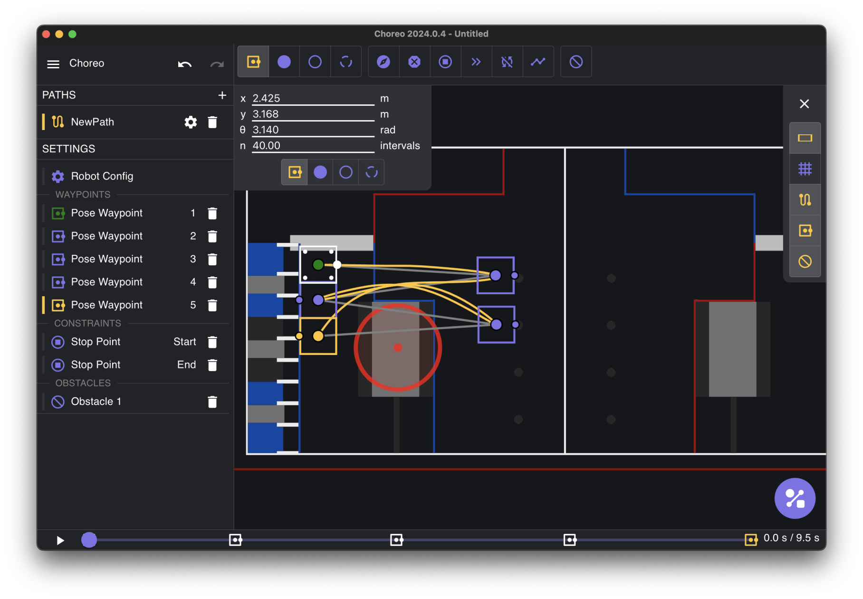
Task: Play the trajectory animation
Action: click(60, 540)
